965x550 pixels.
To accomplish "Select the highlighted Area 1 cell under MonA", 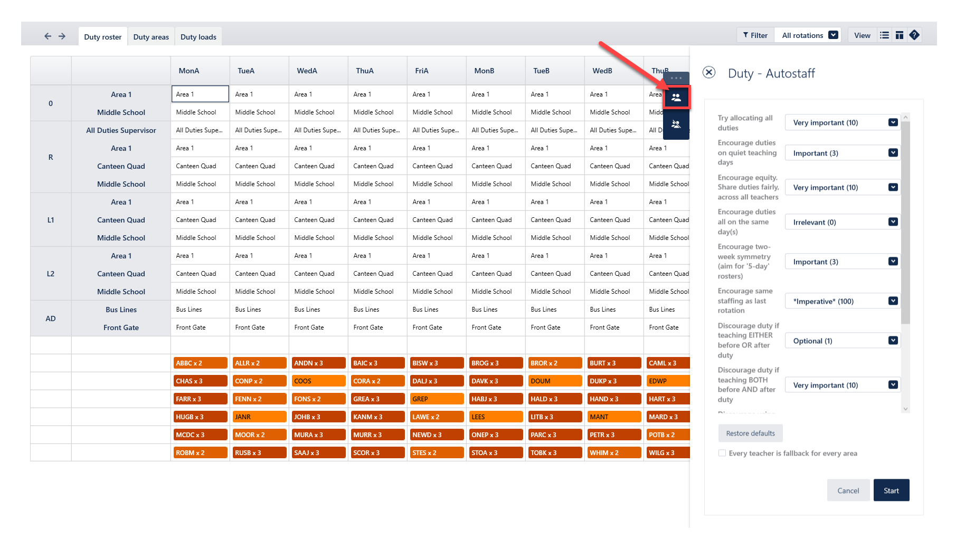I will 200,94.
